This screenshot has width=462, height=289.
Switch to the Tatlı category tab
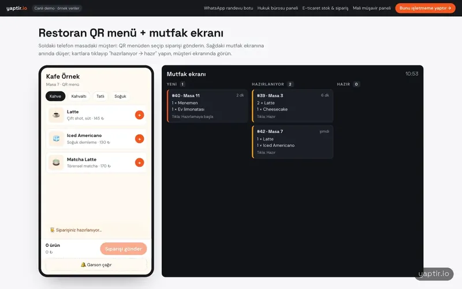tap(100, 96)
